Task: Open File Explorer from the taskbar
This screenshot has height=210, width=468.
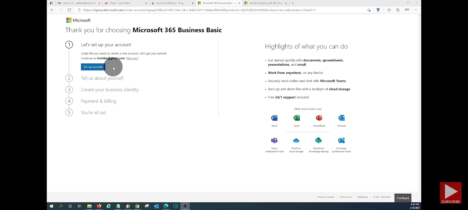Action: (x=90, y=206)
